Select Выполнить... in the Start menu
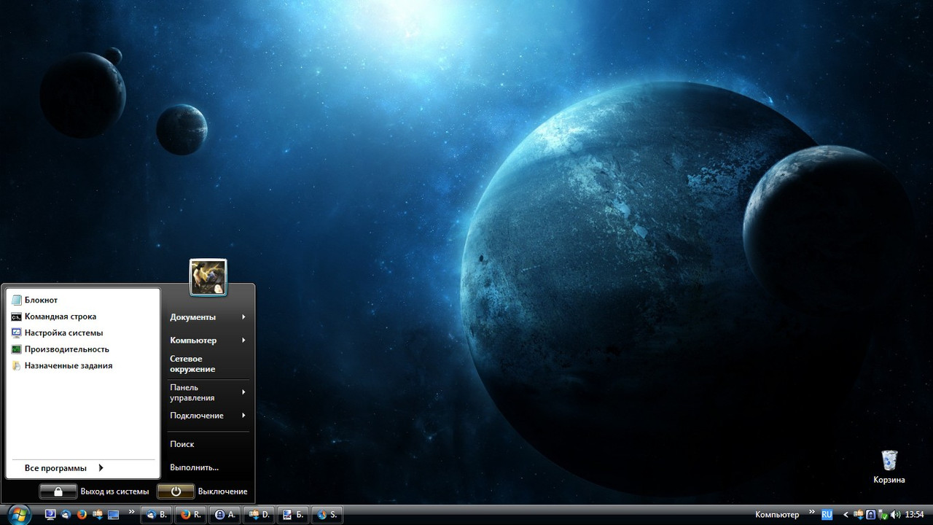Image resolution: width=933 pixels, height=525 pixels. (194, 467)
